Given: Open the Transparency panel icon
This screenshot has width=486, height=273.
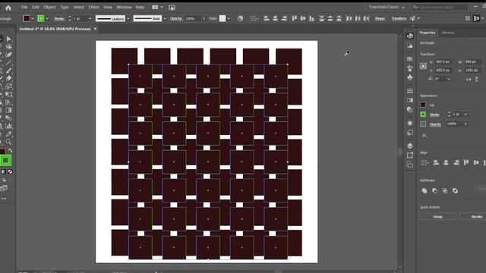Looking at the screenshot, I should (x=410, y=109).
